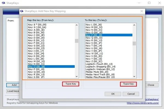Screen dimensions: 164x109
Task: Select Key: Z (00_2C) in To list
Action: (x=109, y=61)
